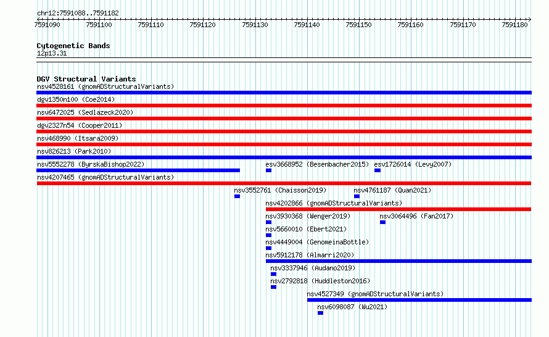Open esv3668952 (Besenbacher2015) label
This screenshot has height=337, width=549.
tap(317, 164)
